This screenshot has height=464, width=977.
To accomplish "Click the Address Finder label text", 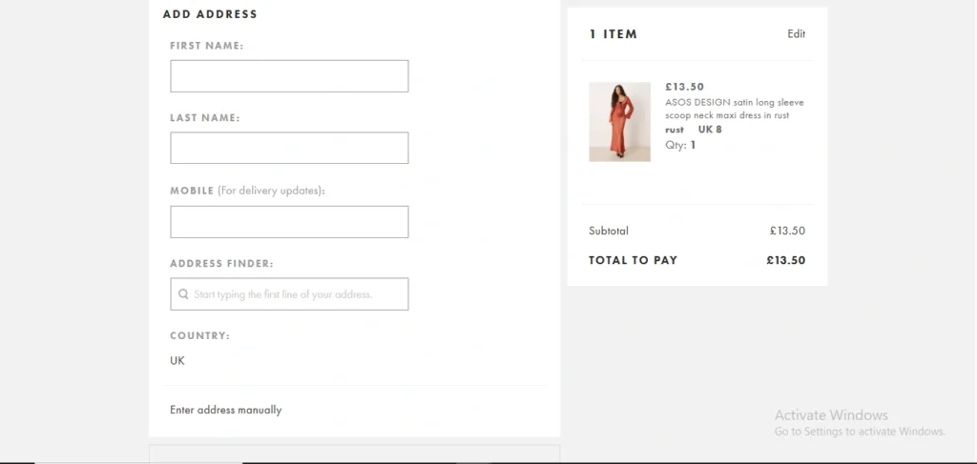I will pyautogui.click(x=221, y=263).
